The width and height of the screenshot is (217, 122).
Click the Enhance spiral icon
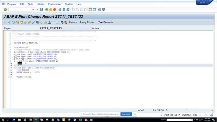(25, 22)
